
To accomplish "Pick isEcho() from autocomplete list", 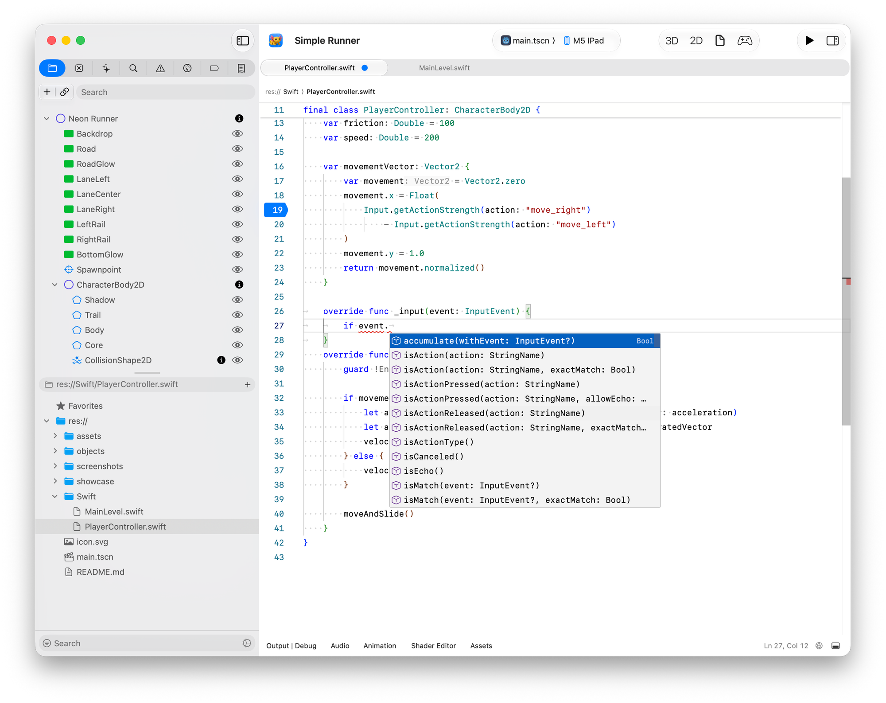I will click(525, 471).
